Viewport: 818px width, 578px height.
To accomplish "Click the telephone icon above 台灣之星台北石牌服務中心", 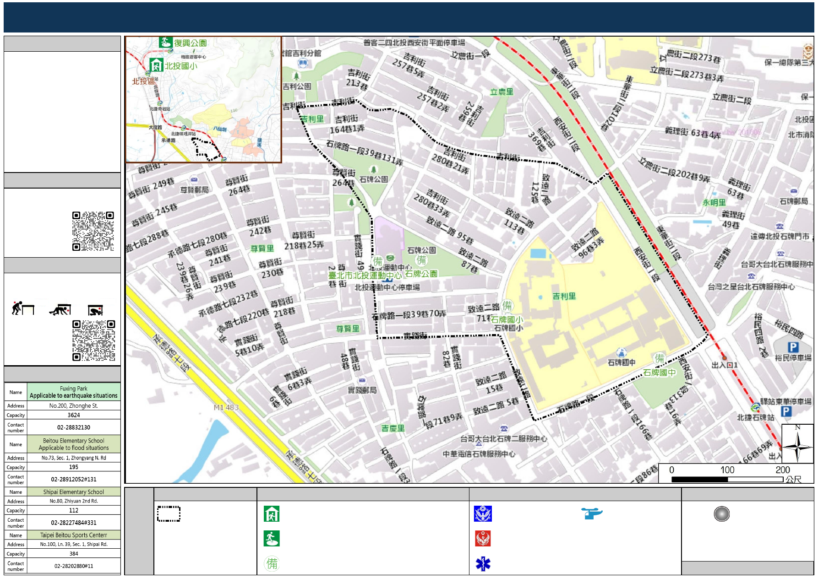I will pyautogui.click(x=751, y=276).
